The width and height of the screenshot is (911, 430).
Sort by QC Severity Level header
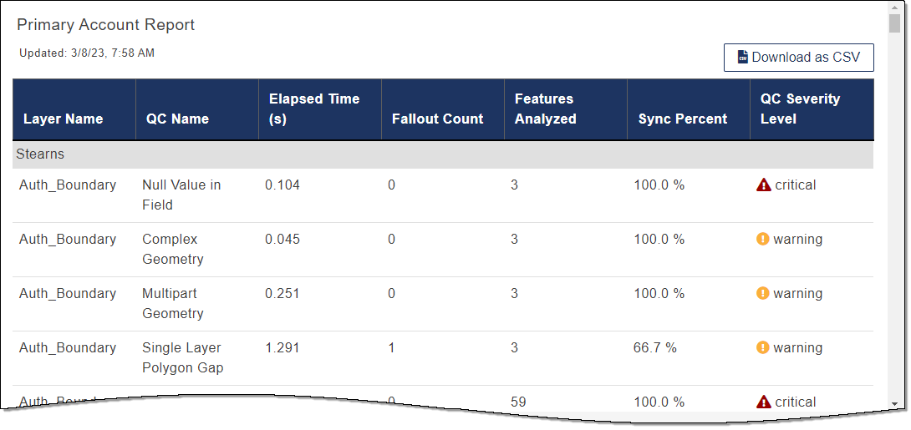[800, 109]
